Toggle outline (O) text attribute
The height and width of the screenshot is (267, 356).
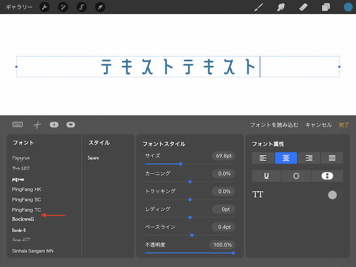(x=296, y=176)
